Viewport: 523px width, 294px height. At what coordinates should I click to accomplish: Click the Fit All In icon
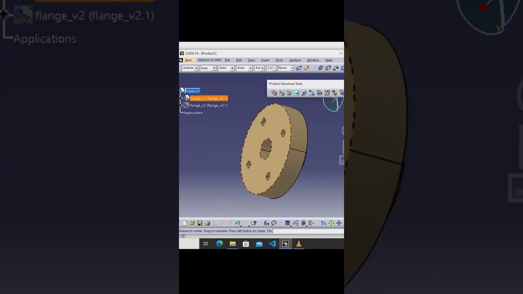click(x=331, y=223)
